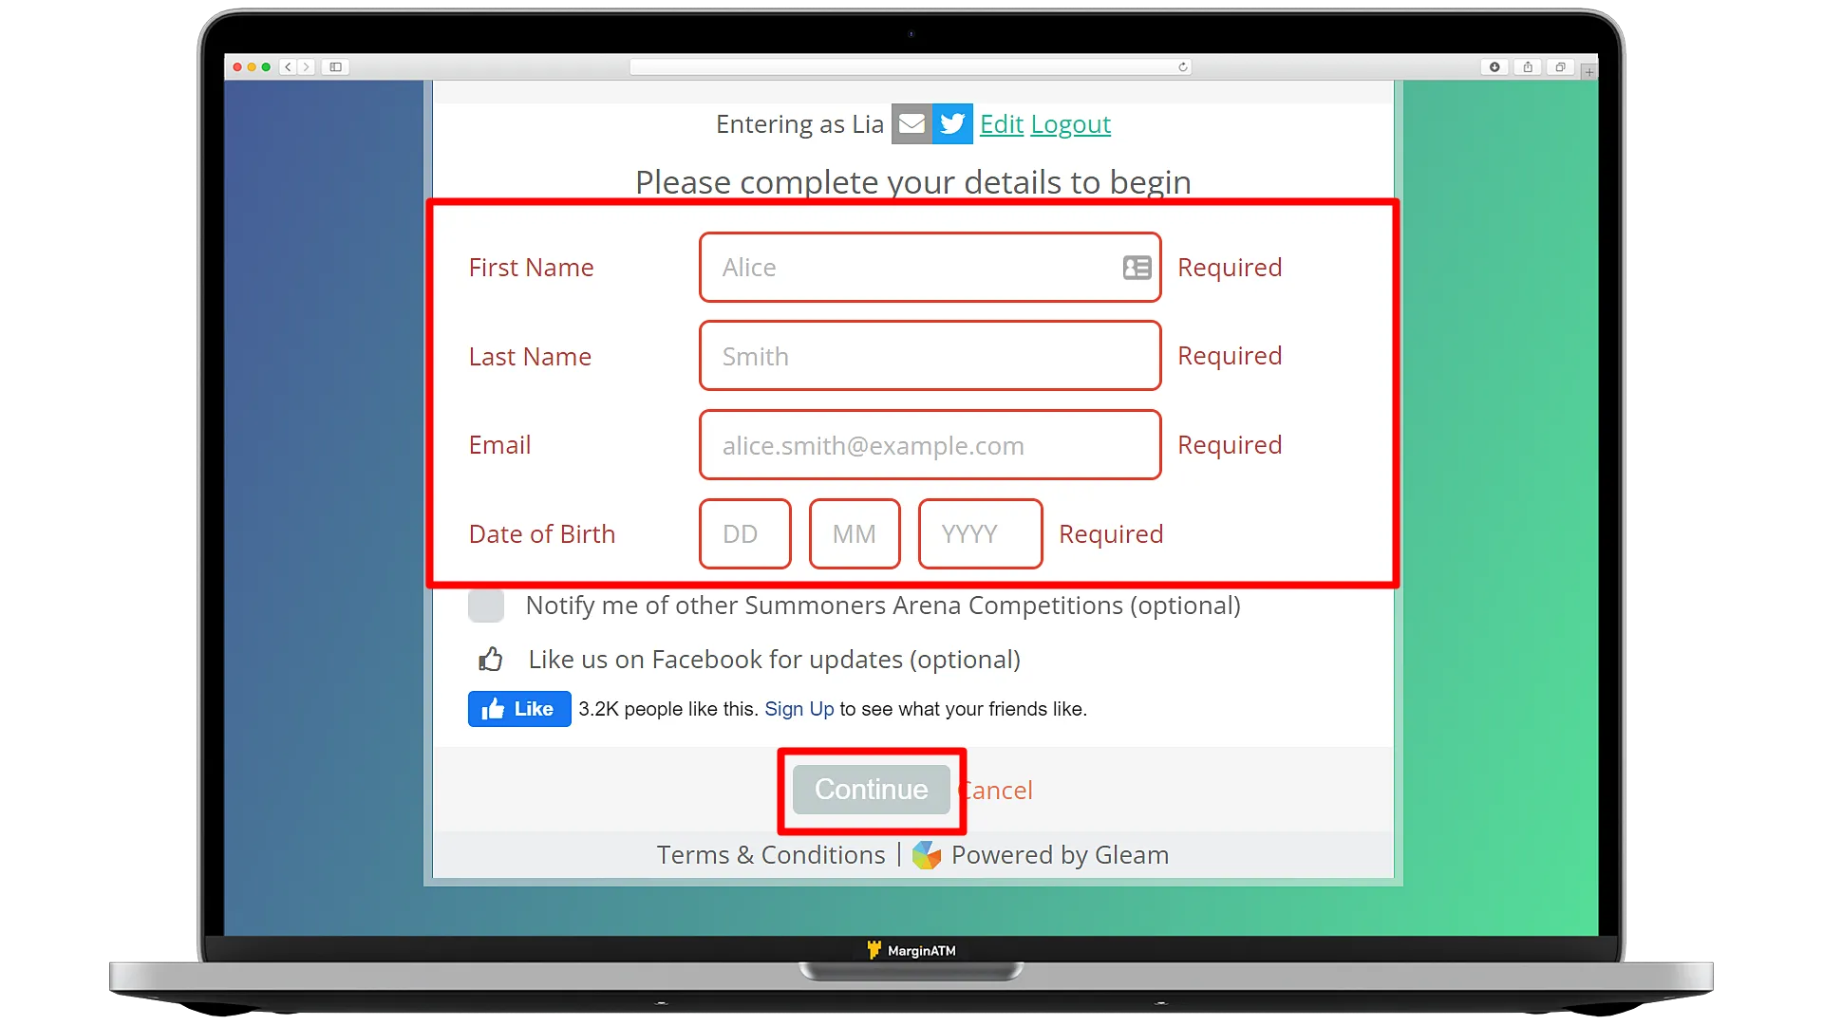The height and width of the screenshot is (1025, 1823).
Task: Click the Gleam logo icon
Action: point(927,855)
